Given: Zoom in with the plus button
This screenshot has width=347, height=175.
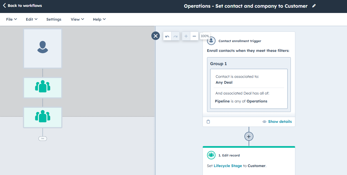Looking at the screenshot, I should tap(186, 36).
